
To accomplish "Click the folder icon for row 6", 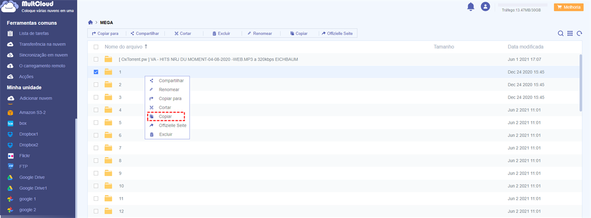I will tap(108, 135).
